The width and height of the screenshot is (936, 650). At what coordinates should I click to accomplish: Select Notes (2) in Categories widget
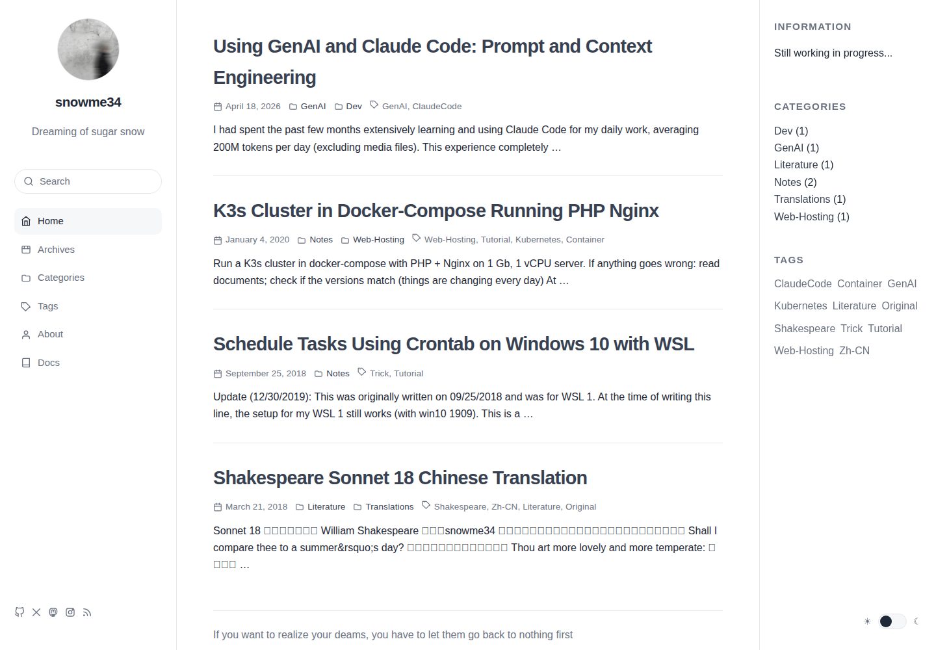tap(796, 182)
